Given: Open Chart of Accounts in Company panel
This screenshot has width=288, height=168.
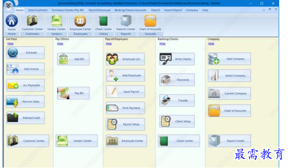Looking at the screenshot, I should pyautogui.click(x=230, y=111).
